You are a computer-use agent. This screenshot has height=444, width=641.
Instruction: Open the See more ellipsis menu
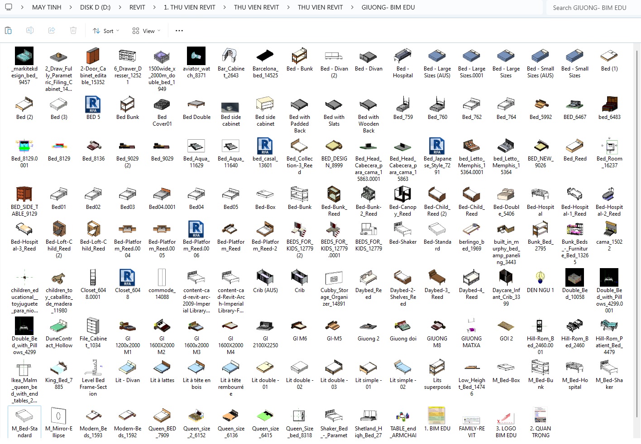pyautogui.click(x=179, y=31)
